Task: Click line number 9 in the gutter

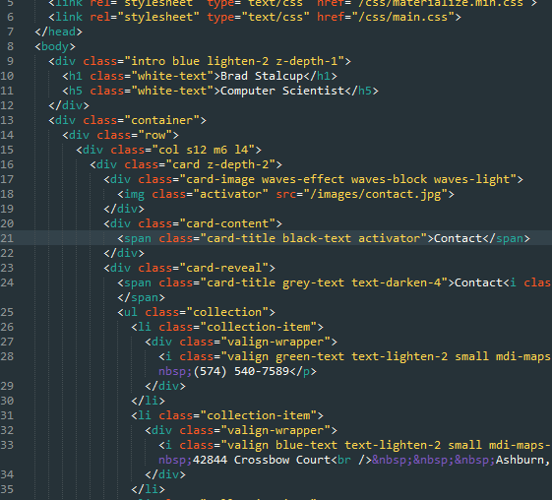Action: (10, 61)
